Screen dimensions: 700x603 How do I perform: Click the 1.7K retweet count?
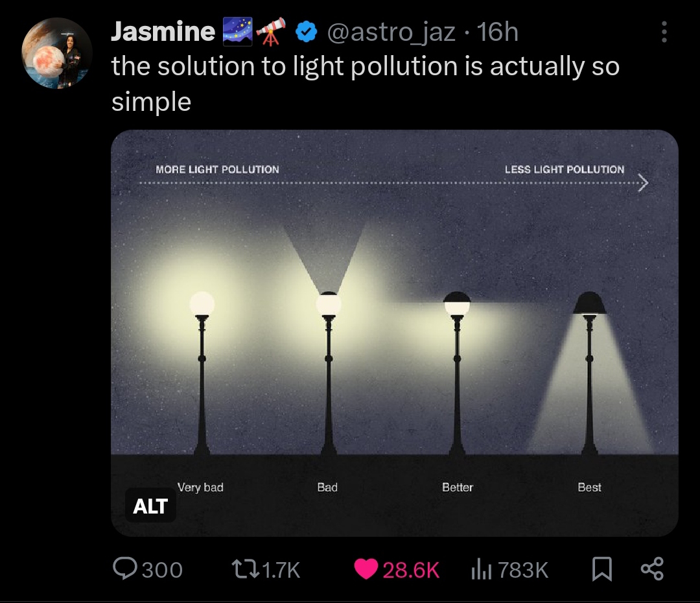[281, 571]
